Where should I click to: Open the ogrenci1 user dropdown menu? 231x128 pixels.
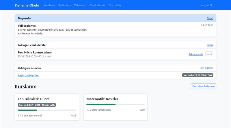tap(208, 5)
